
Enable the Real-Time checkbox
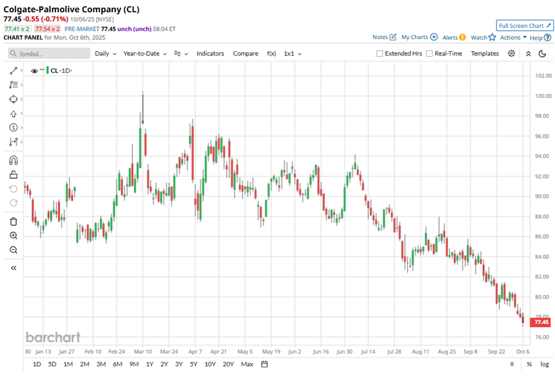(429, 54)
